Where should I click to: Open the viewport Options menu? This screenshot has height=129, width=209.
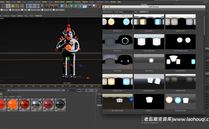coord(20,16)
